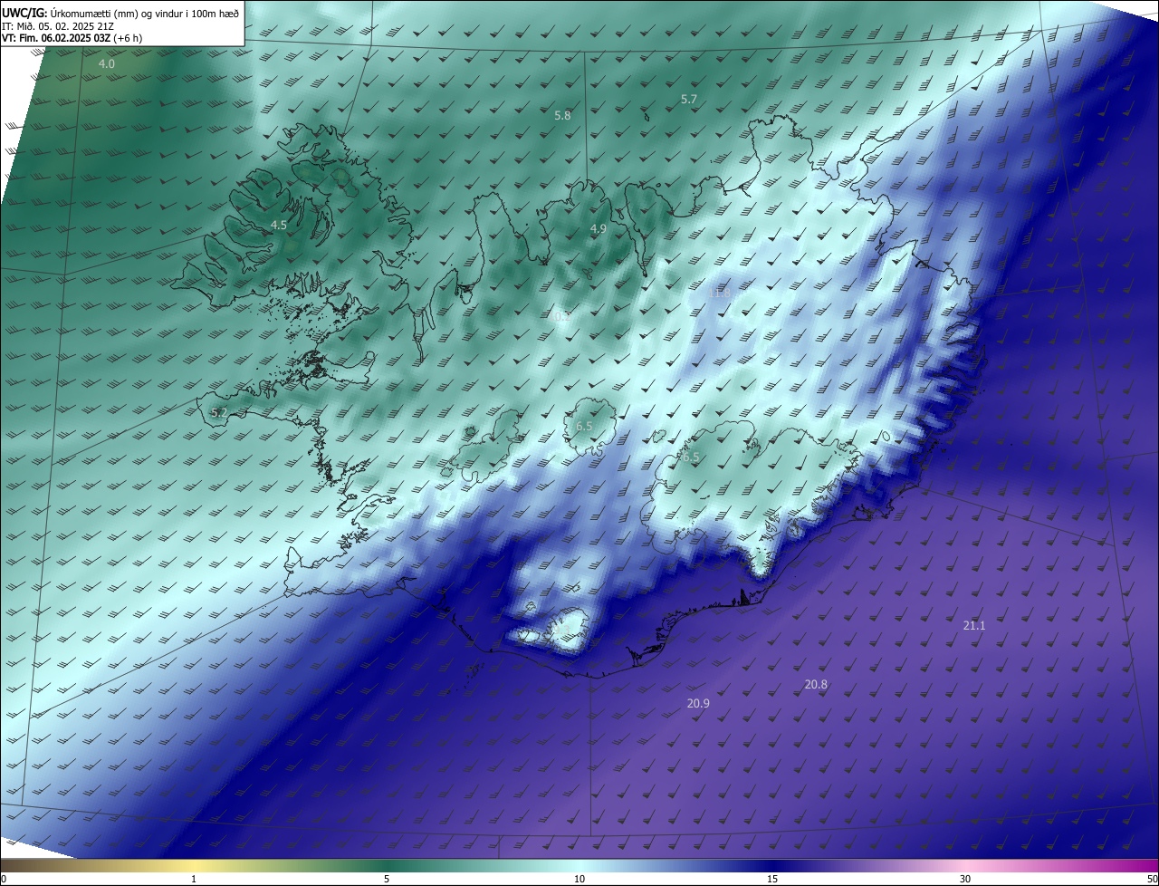Click the 20.8 value over the ocean

[816, 685]
